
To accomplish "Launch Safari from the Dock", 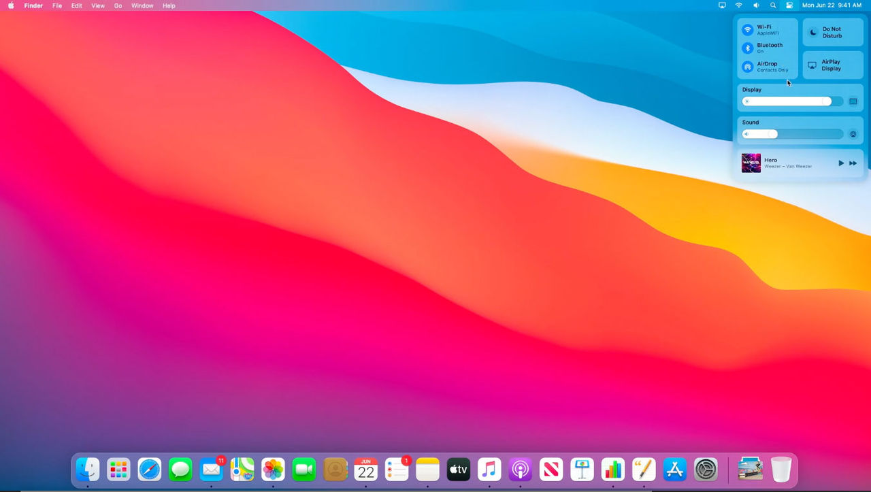I will pyautogui.click(x=150, y=469).
